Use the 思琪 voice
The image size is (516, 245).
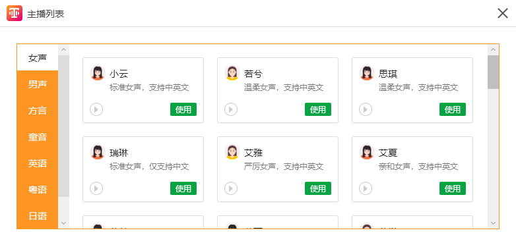tap(453, 109)
